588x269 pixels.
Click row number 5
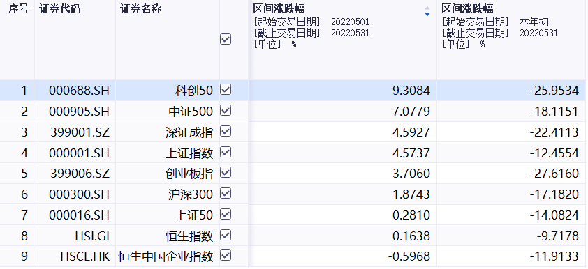point(24,174)
